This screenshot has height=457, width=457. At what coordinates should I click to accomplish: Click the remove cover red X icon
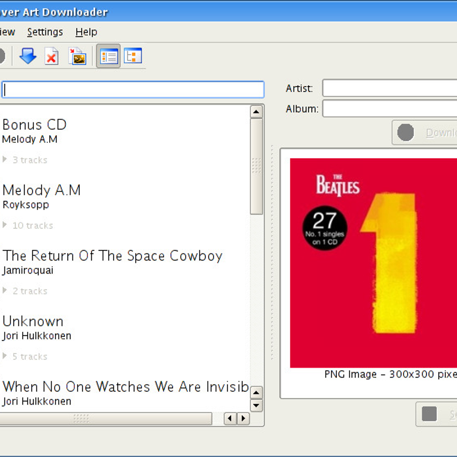51,56
